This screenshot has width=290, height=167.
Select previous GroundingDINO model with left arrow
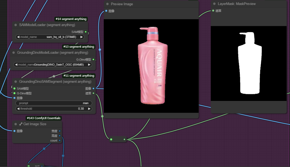coord(16,65)
